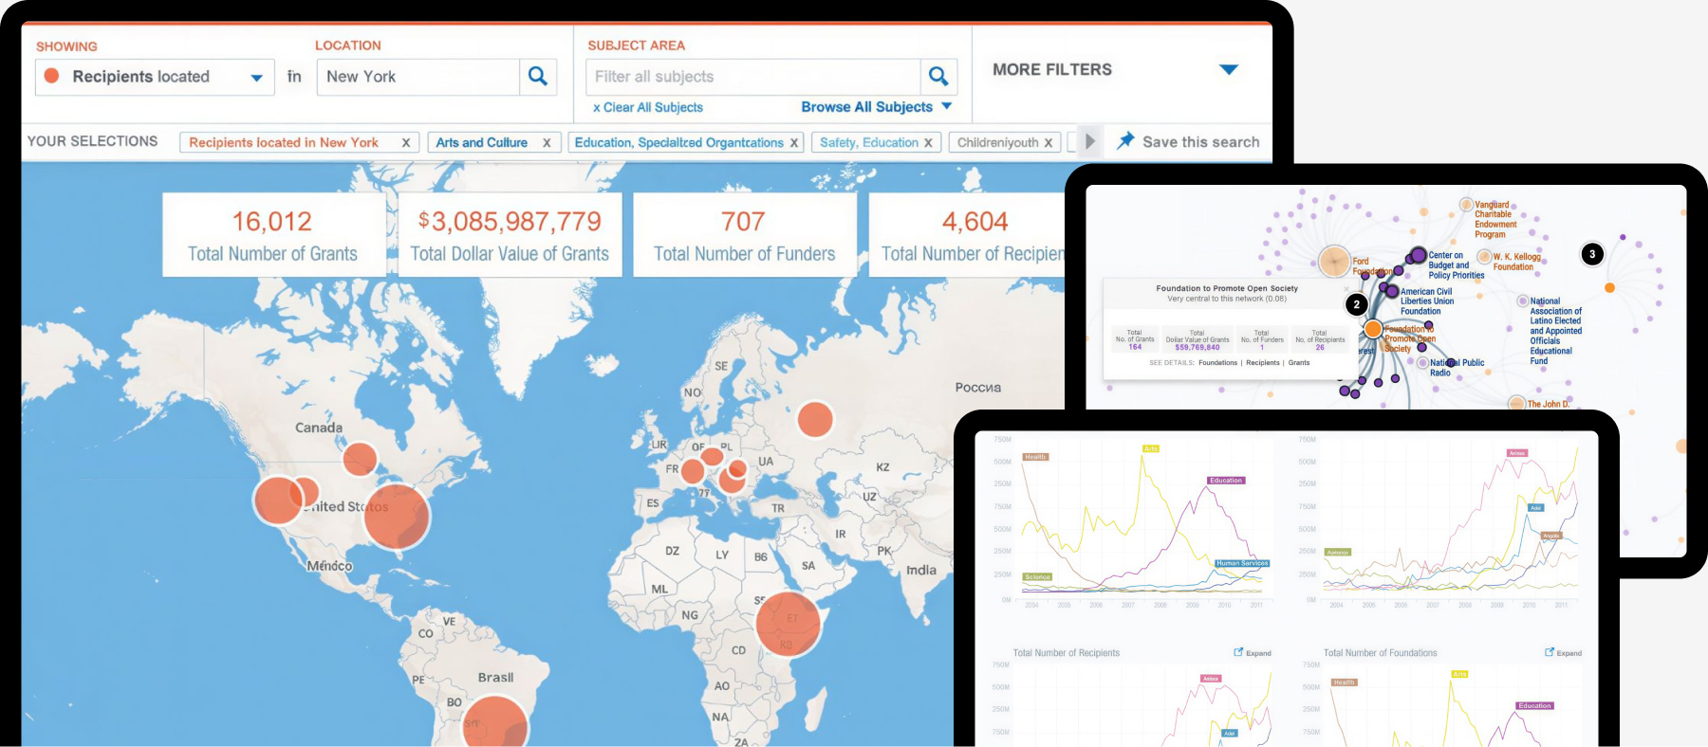Click the Clear All Subjects link

(x=648, y=108)
